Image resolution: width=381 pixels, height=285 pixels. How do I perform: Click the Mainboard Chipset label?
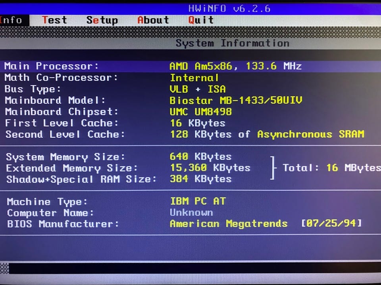click(x=61, y=112)
